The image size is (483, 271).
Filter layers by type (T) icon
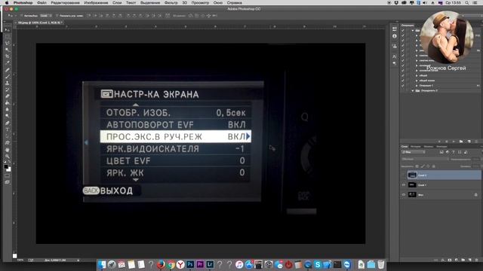(454, 152)
